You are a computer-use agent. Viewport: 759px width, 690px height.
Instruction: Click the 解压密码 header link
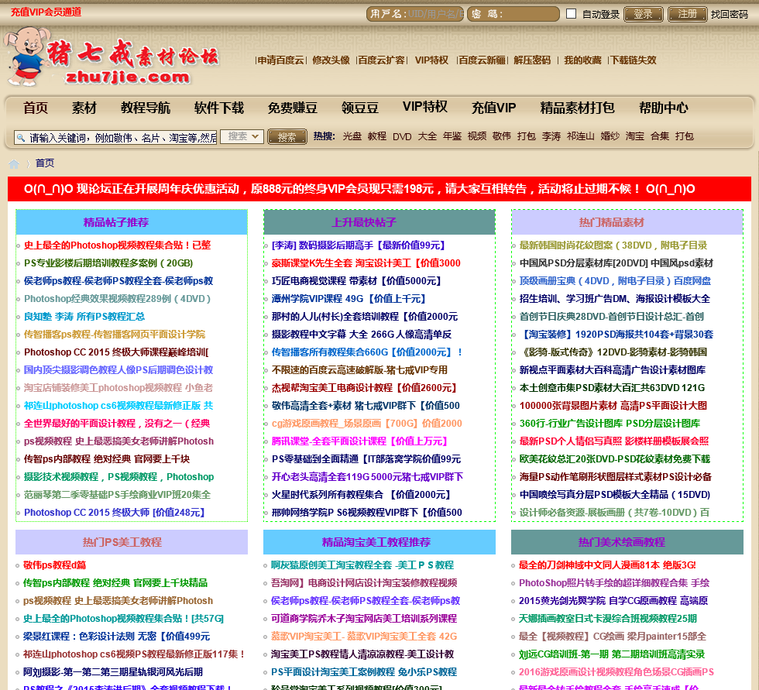(532, 60)
